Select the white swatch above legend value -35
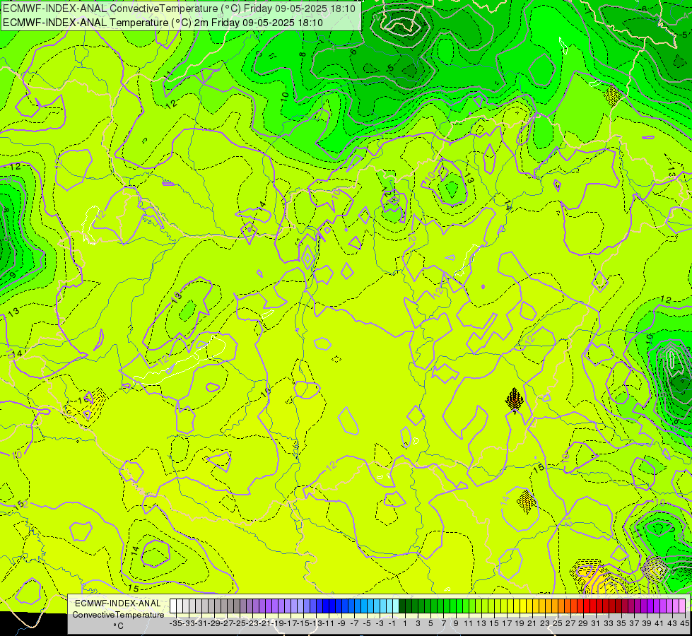 click(173, 606)
